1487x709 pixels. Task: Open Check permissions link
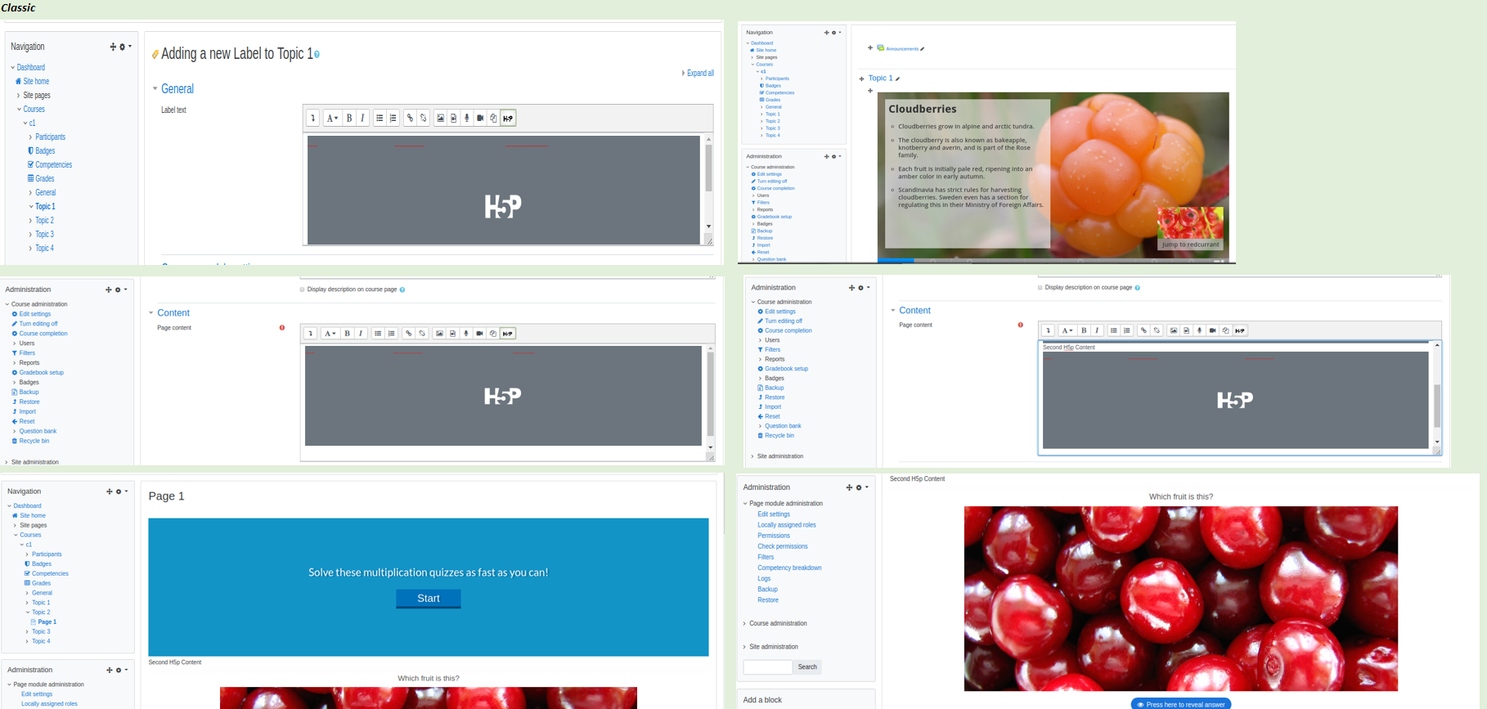[783, 546]
